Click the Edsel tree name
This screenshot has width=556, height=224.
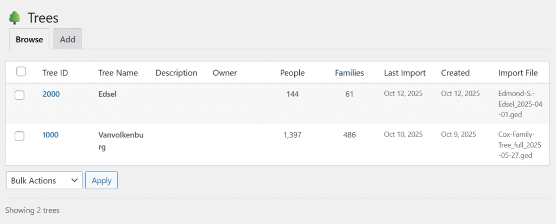108,94
